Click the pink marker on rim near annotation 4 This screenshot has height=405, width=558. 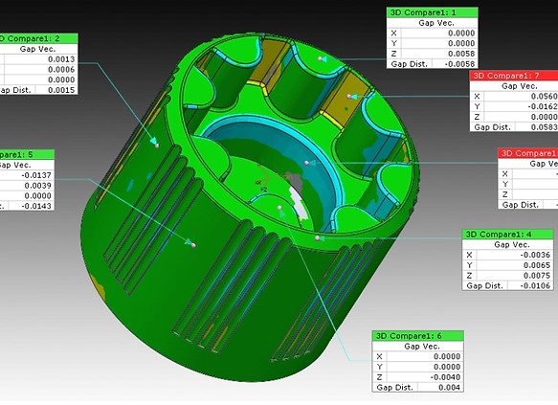click(x=317, y=237)
